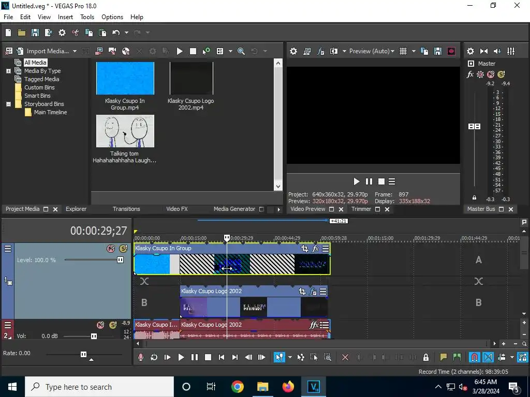Image resolution: width=530 pixels, height=397 pixels.
Task: Save snapshot to file in preview toolbar
Action: (438, 51)
